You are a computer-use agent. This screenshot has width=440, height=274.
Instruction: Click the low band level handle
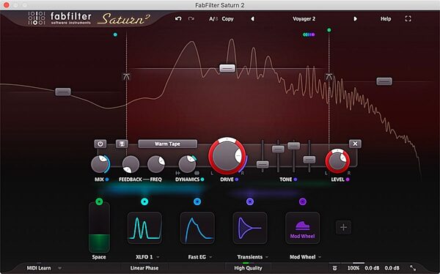[63, 92]
